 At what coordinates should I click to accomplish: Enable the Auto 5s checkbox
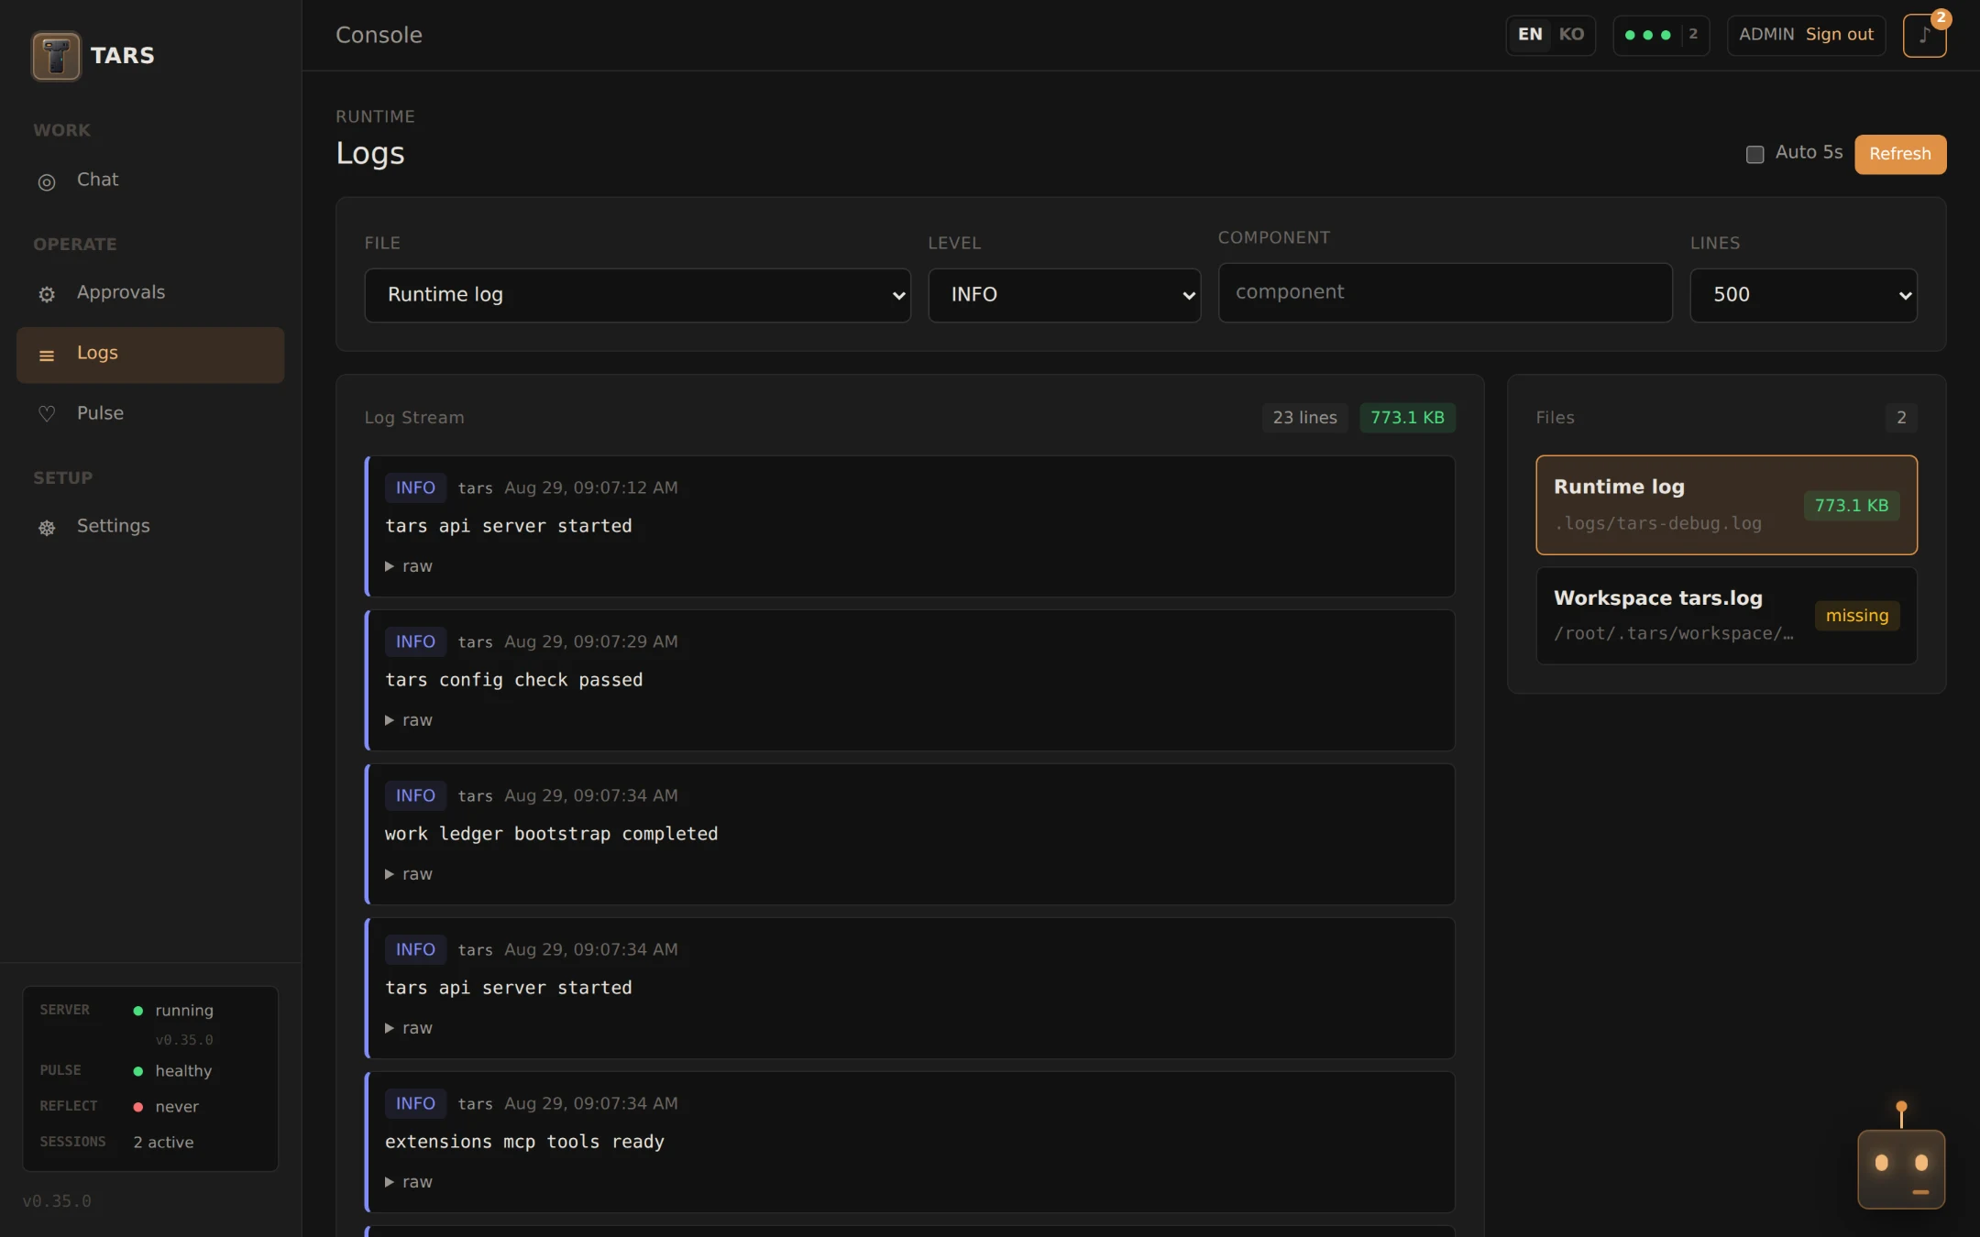[1754, 154]
